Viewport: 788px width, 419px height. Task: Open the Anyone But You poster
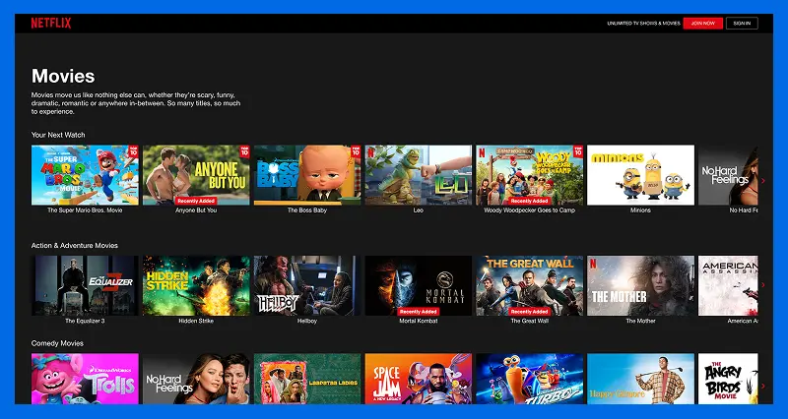(196, 175)
